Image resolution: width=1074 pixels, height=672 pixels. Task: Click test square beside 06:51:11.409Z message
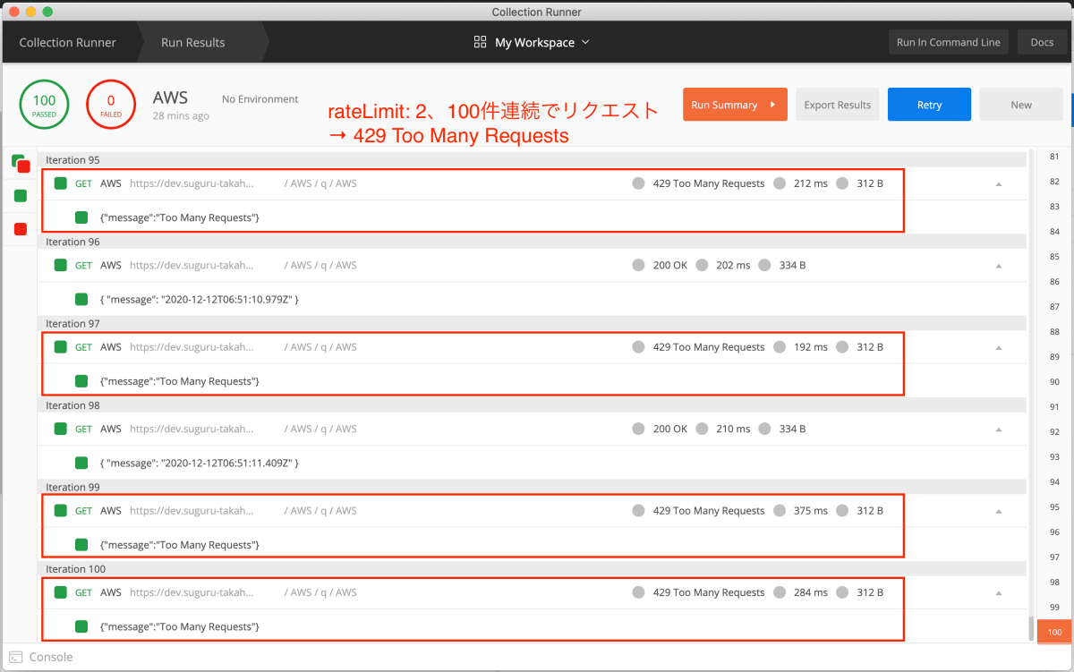[81, 463]
